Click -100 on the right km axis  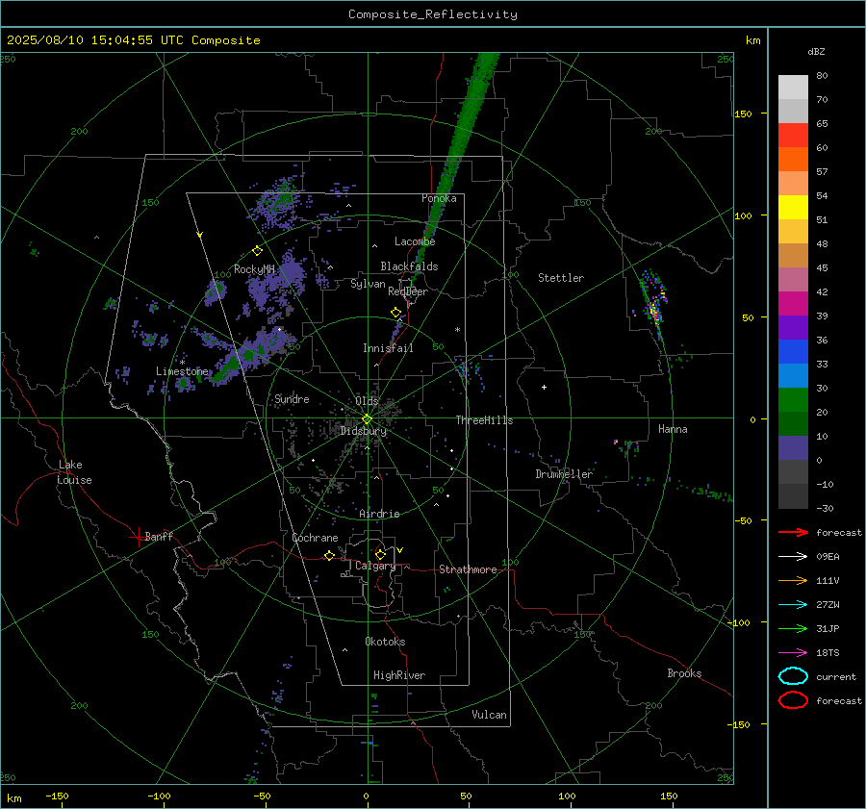pyautogui.click(x=740, y=623)
